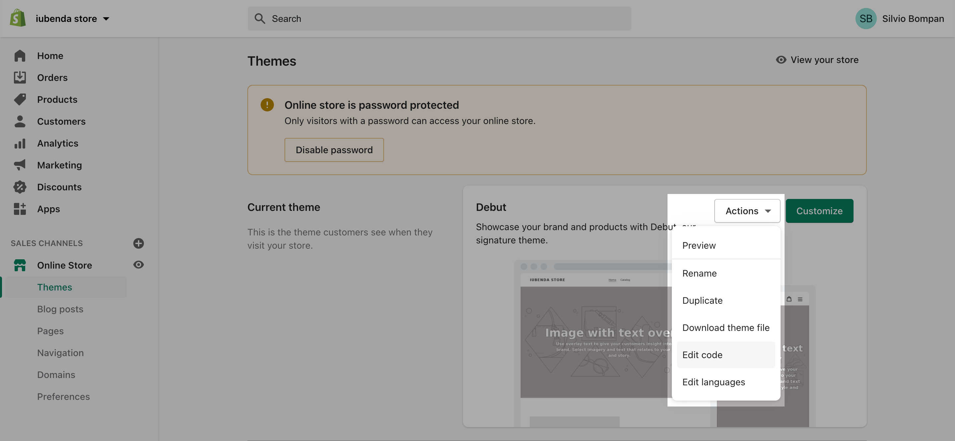Click the Home icon in sidebar
Screen dimensions: 955x441
20,56
